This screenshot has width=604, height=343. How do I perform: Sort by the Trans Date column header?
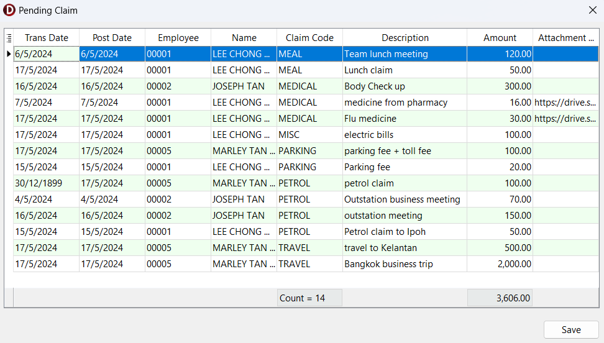click(47, 38)
